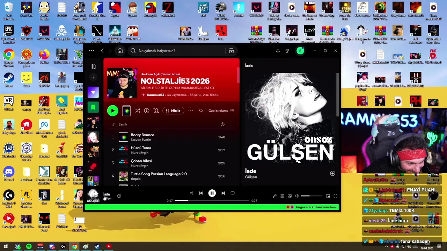Play the NOLSTALJİ53 2026 playlist
Viewport: 447px width, 251px height.
tap(112, 111)
